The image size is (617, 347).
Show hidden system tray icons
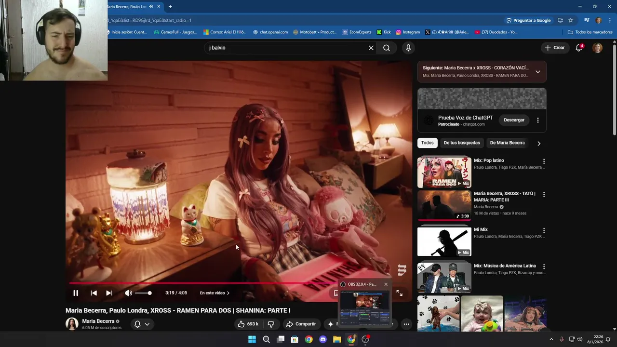tap(551, 339)
